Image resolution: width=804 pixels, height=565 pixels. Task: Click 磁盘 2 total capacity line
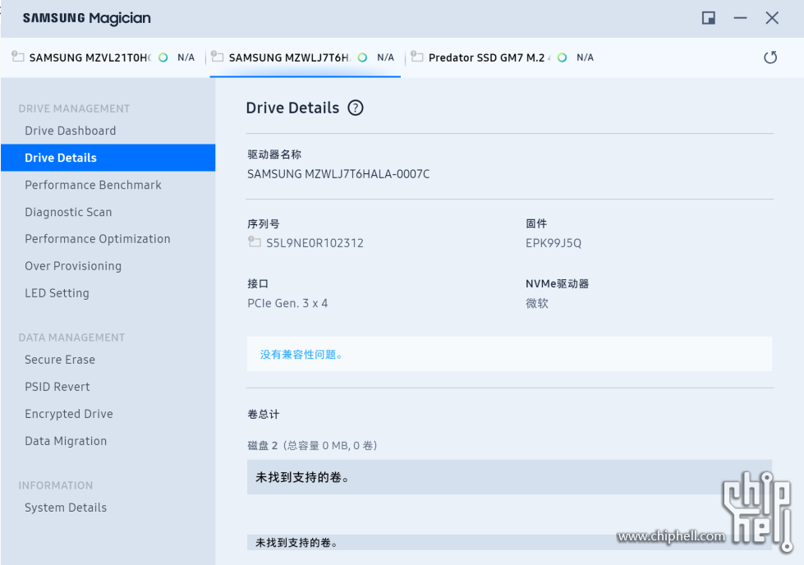312,446
